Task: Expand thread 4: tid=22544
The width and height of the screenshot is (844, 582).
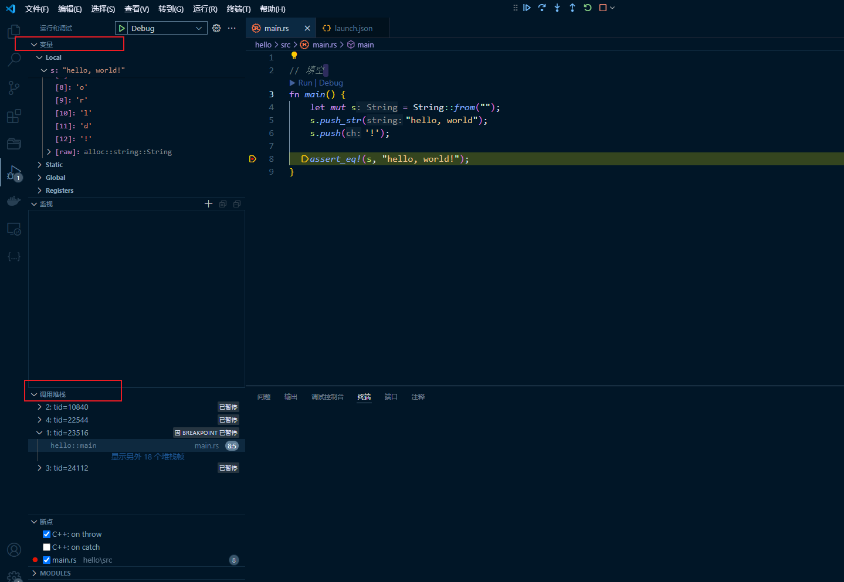Action: (x=39, y=420)
